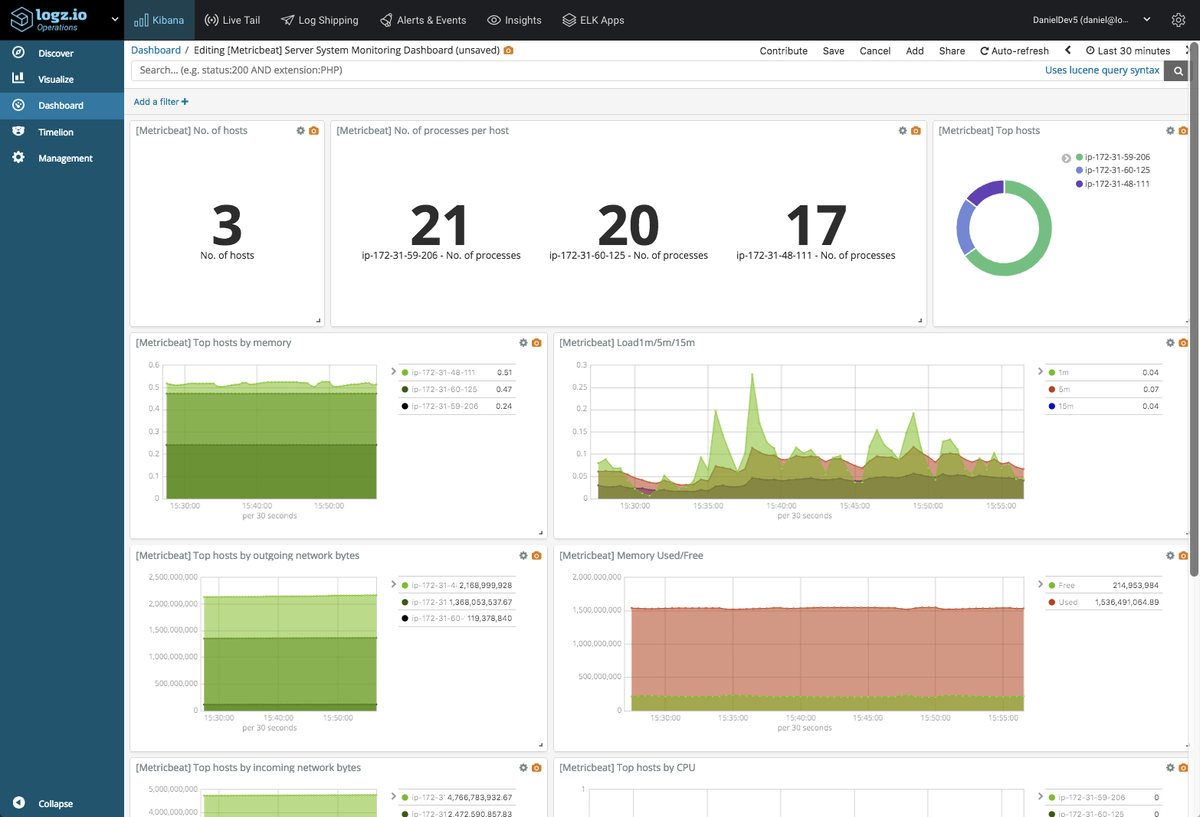Click snapshot icon of Top hosts by CPU panel
The image size is (1200, 817).
pyautogui.click(x=1183, y=768)
